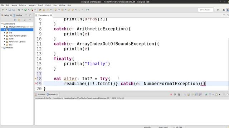Select Kotlin Runtime Library in the tree
This screenshot has height=128, width=229.
tap(18, 36)
